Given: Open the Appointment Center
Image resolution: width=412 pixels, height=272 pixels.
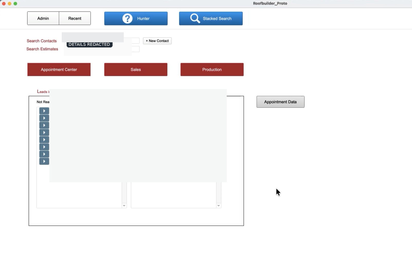Looking at the screenshot, I should click(x=59, y=70).
